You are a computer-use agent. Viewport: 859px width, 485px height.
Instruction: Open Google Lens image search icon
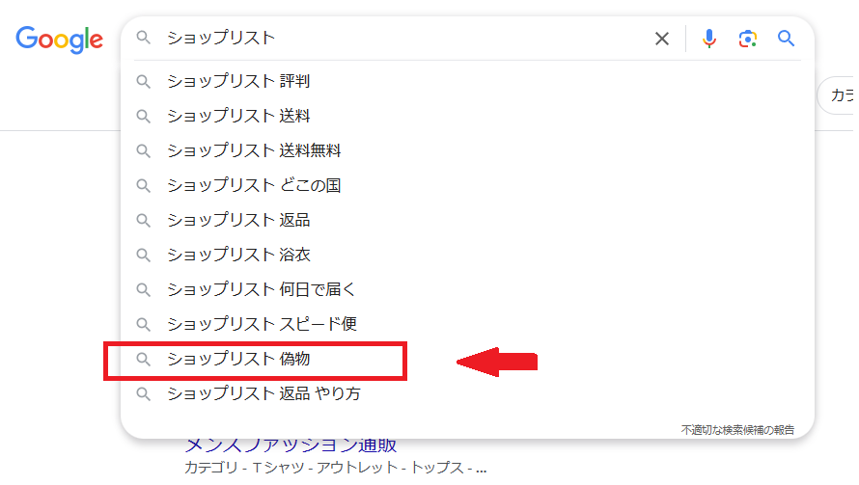(x=747, y=39)
